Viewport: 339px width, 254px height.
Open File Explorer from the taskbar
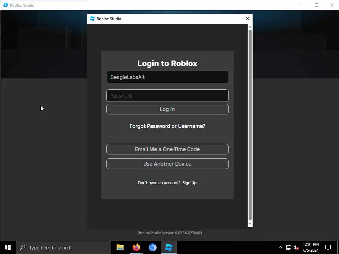point(120,247)
